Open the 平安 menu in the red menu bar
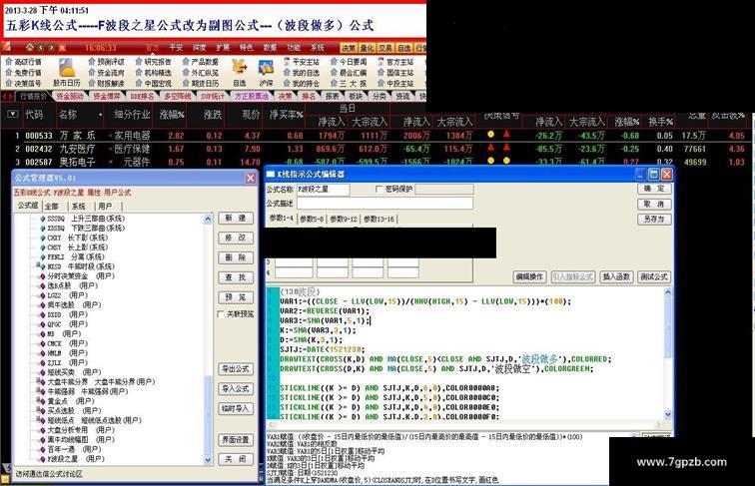 tap(176, 47)
